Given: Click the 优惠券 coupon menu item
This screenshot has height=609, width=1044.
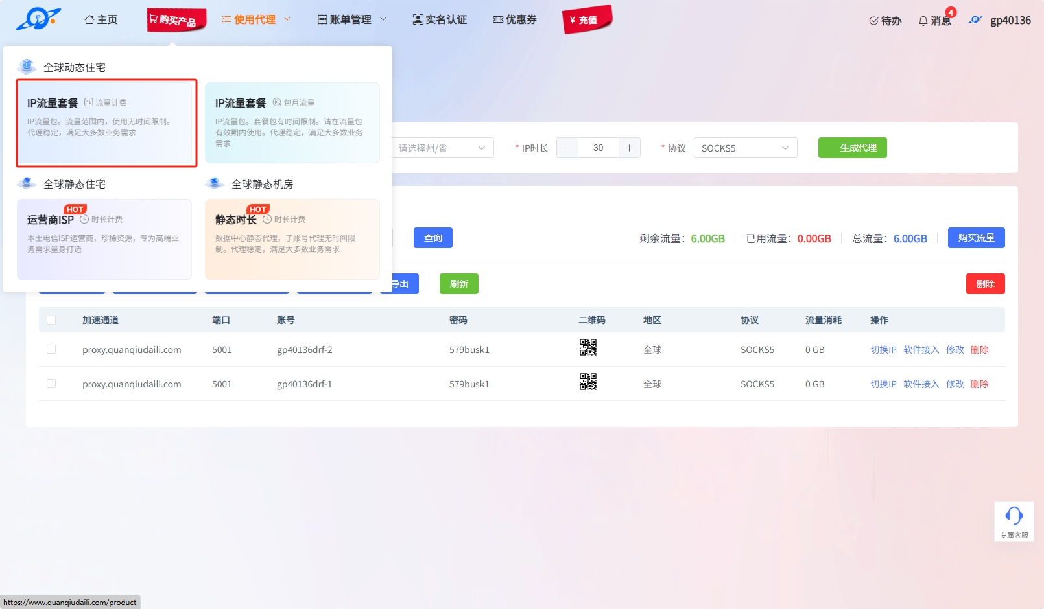Looking at the screenshot, I should click(x=515, y=20).
